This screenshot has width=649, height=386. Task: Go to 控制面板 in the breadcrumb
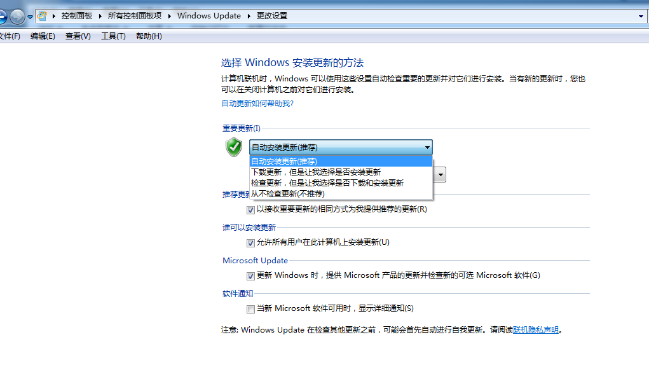(x=76, y=16)
